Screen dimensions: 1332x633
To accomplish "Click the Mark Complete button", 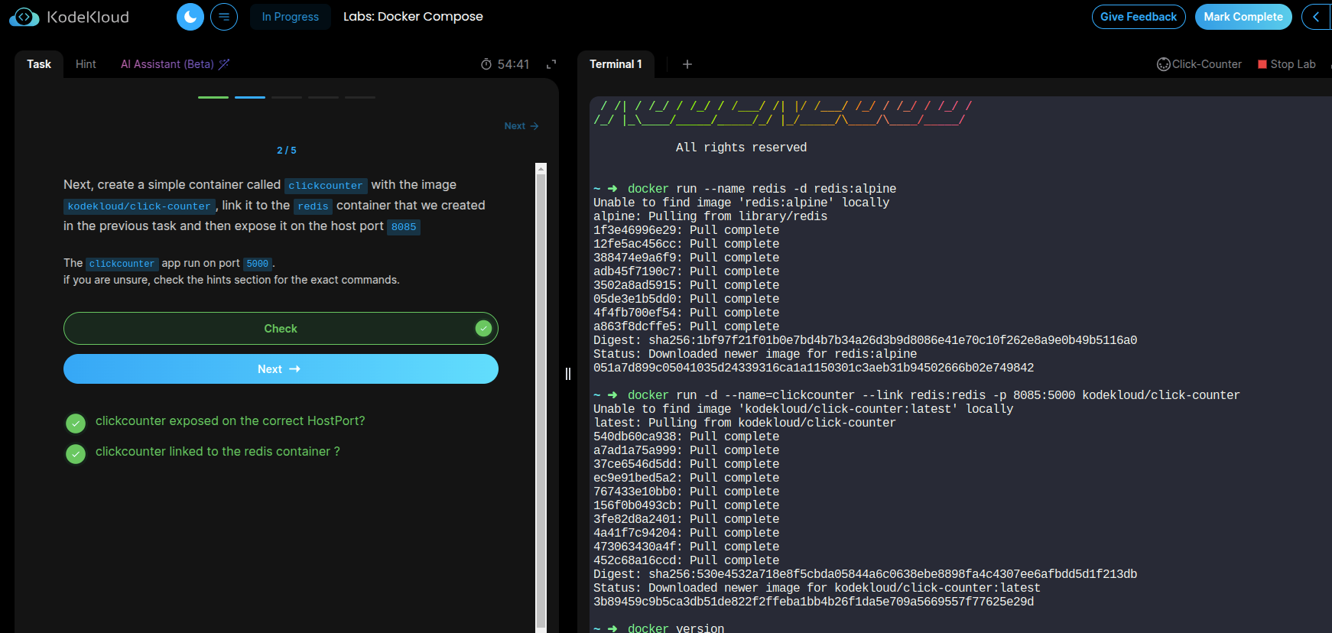I will pyautogui.click(x=1243, y=17).
